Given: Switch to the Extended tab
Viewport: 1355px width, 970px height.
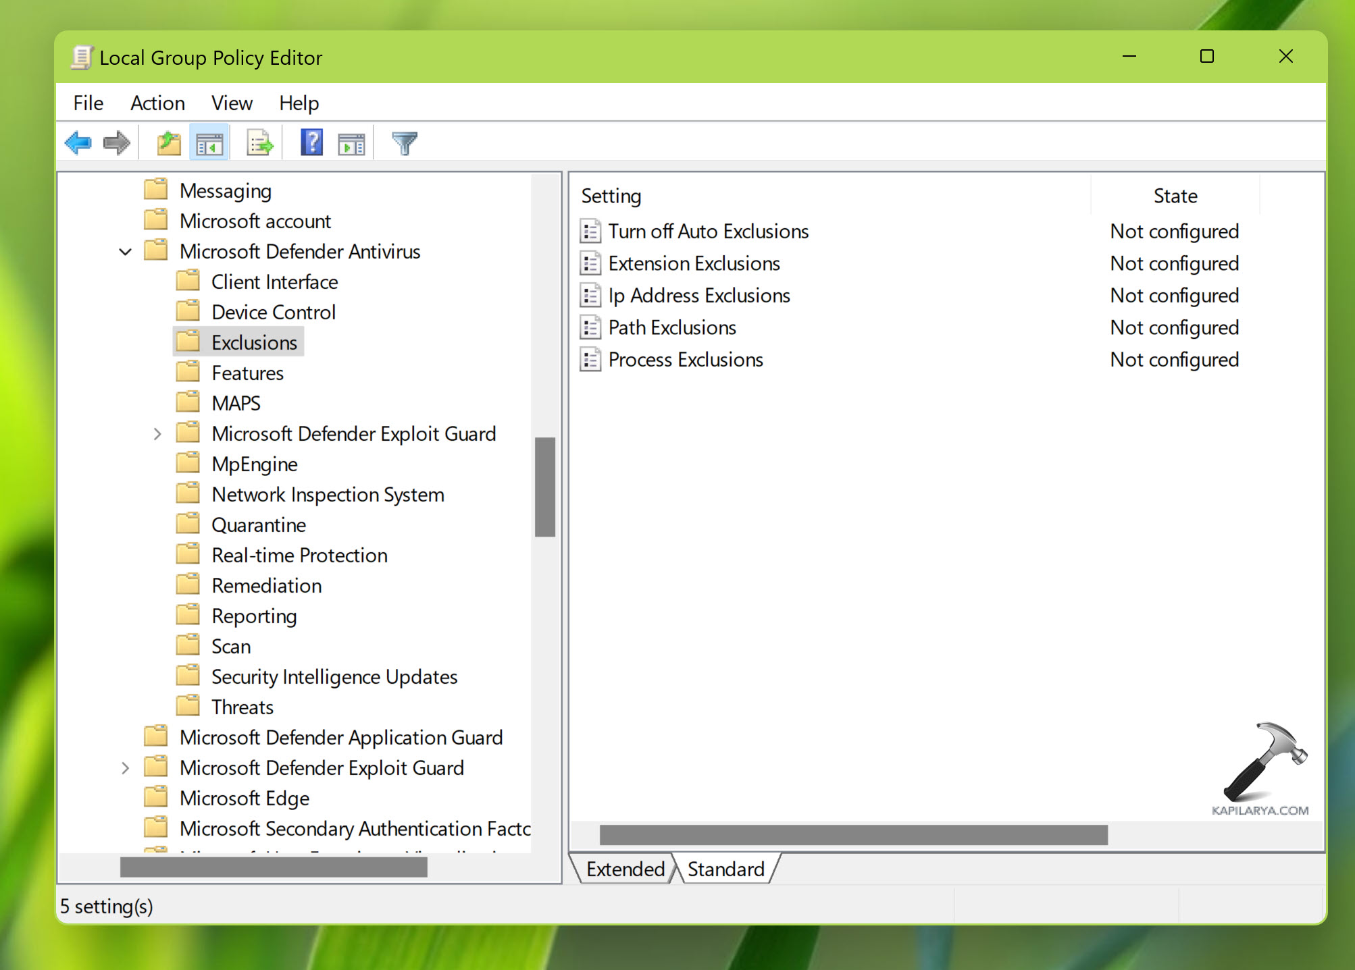Looking at the screenshot, I should [625, 869].
